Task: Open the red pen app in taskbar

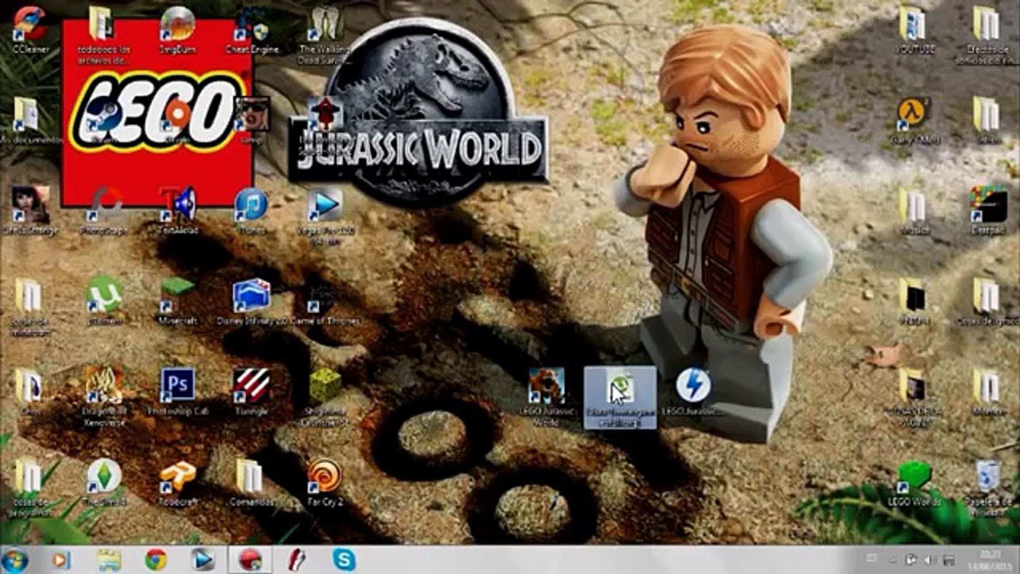Action: point(296,560)
